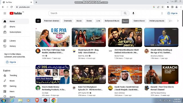
Task: Open Karachi First Time Dive thumbnail
Action: tap(161, 74)
